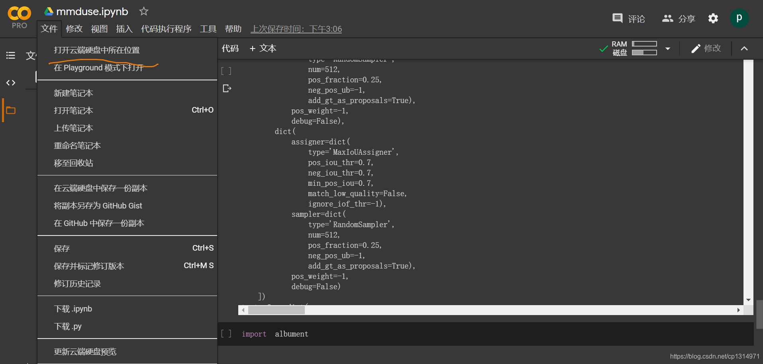Select 上传笔记本 menu entry
This screenshot has width=763, height=364.
point(127,128)
